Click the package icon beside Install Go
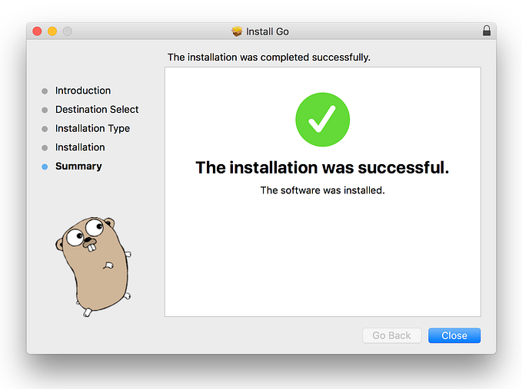The height and width of the screenshot is (389, 522). (237, 31)
